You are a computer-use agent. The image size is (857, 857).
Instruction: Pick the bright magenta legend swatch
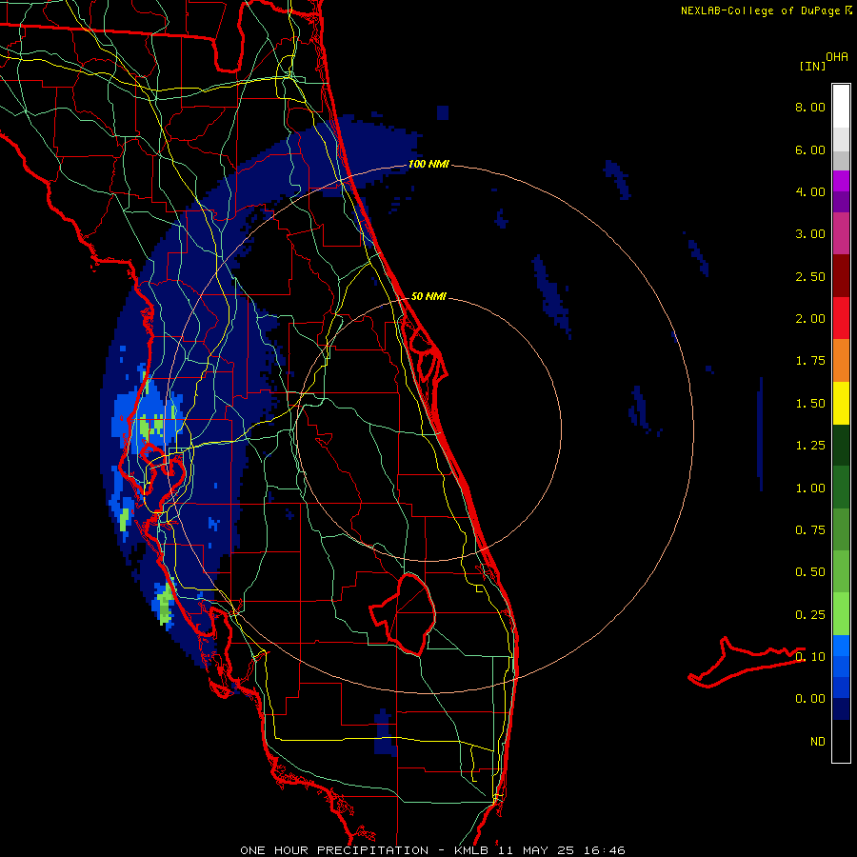coord(841,181)
